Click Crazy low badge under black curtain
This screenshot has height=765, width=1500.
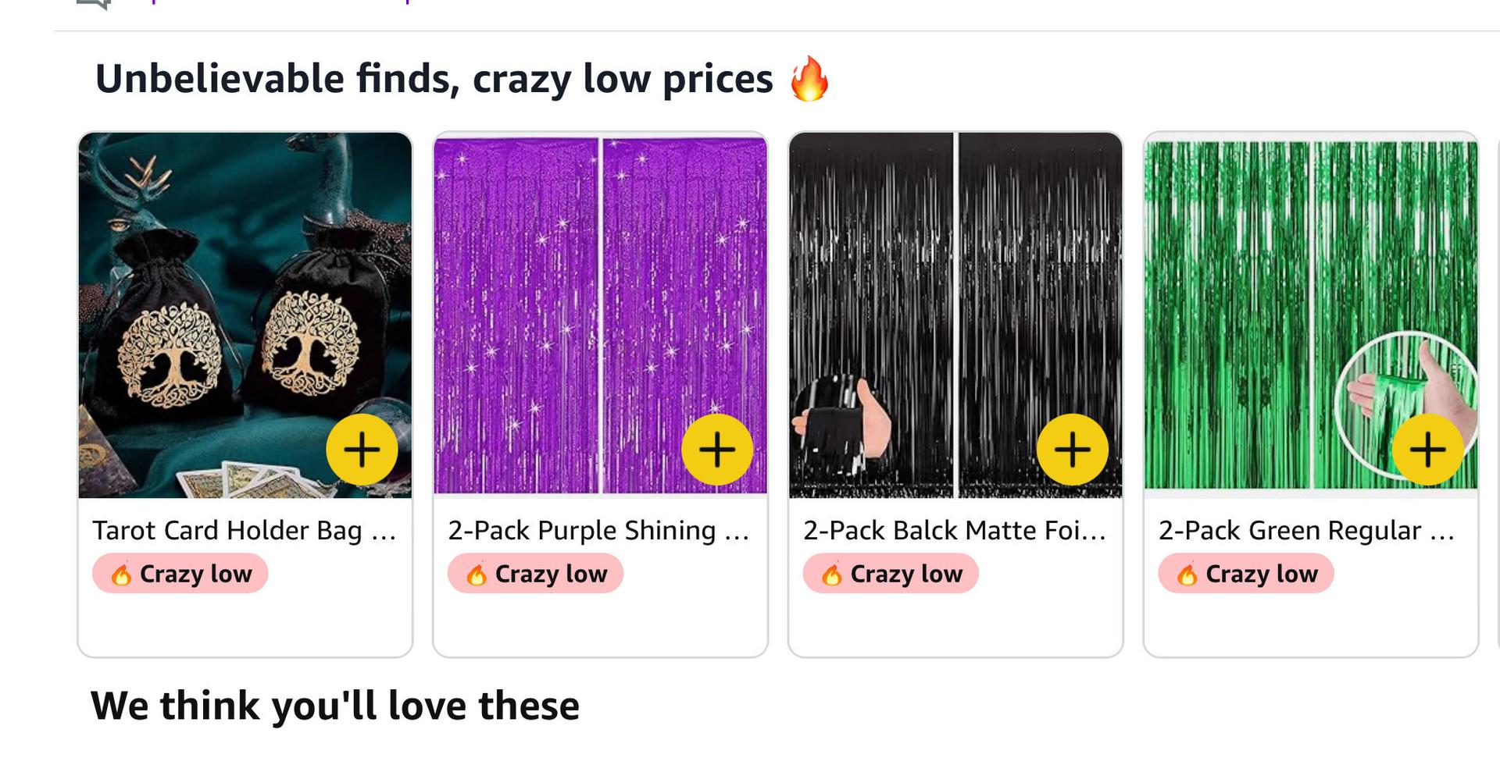pyautogui.click(x=891, y=574)
